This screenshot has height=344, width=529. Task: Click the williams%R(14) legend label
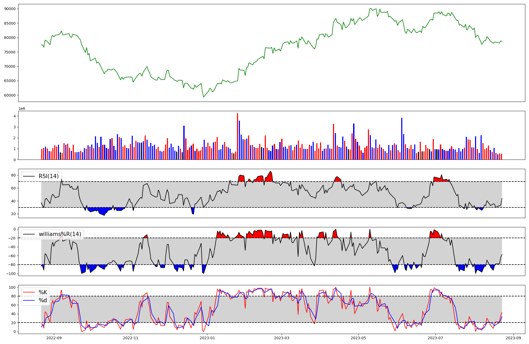point(60,234)
